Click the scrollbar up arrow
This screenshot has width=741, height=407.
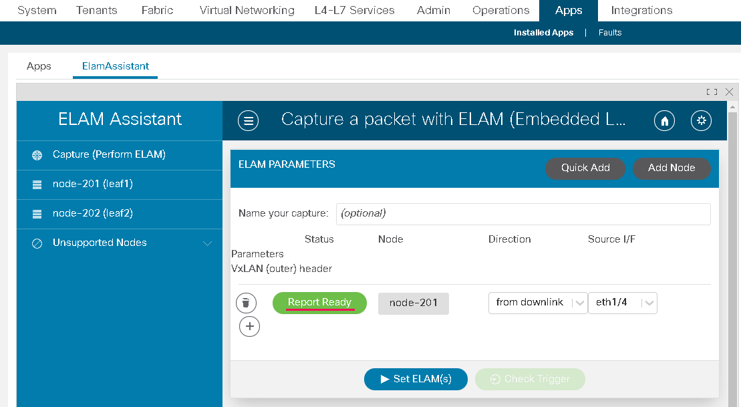(x=732, y=108)
